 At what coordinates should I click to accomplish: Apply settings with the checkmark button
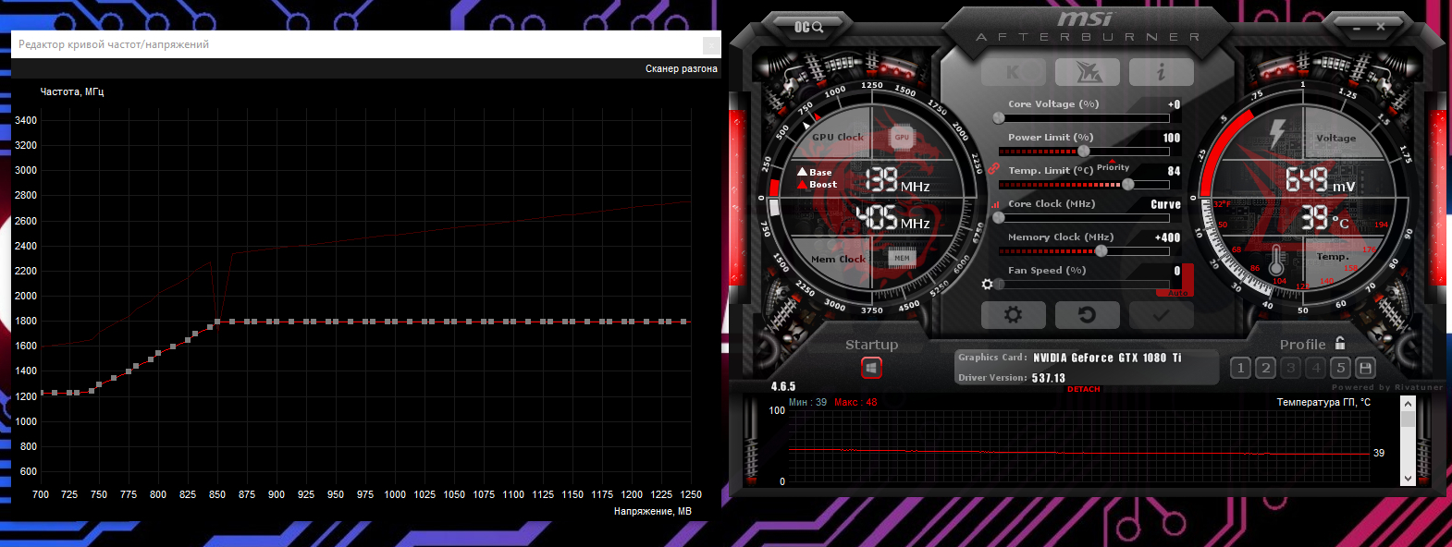point(1161,315)
